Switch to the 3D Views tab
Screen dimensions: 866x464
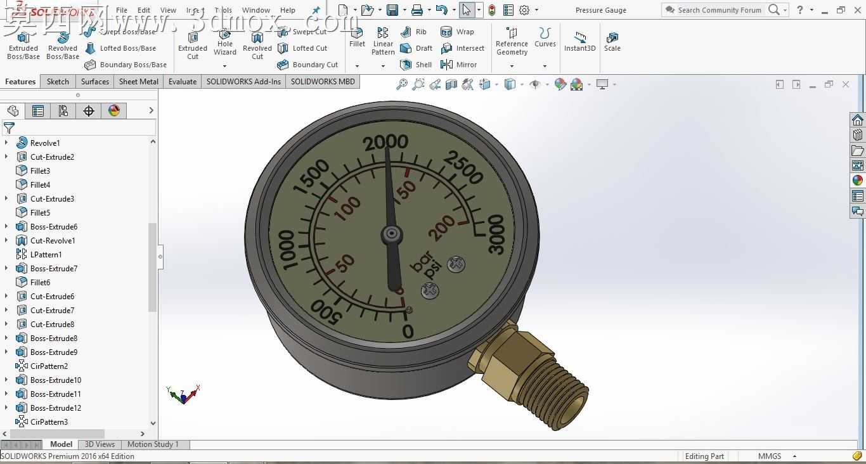click(x=100, y=444)
